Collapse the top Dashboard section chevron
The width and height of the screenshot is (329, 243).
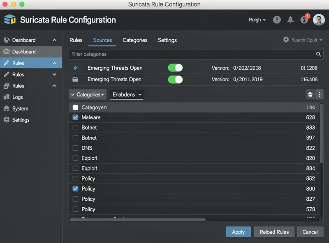coord(55,40)
